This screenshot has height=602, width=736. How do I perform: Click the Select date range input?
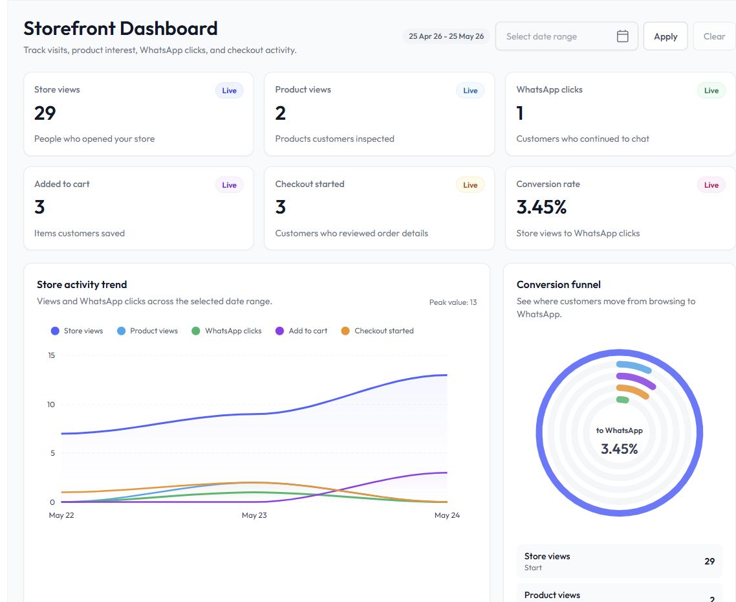[567, 36]
